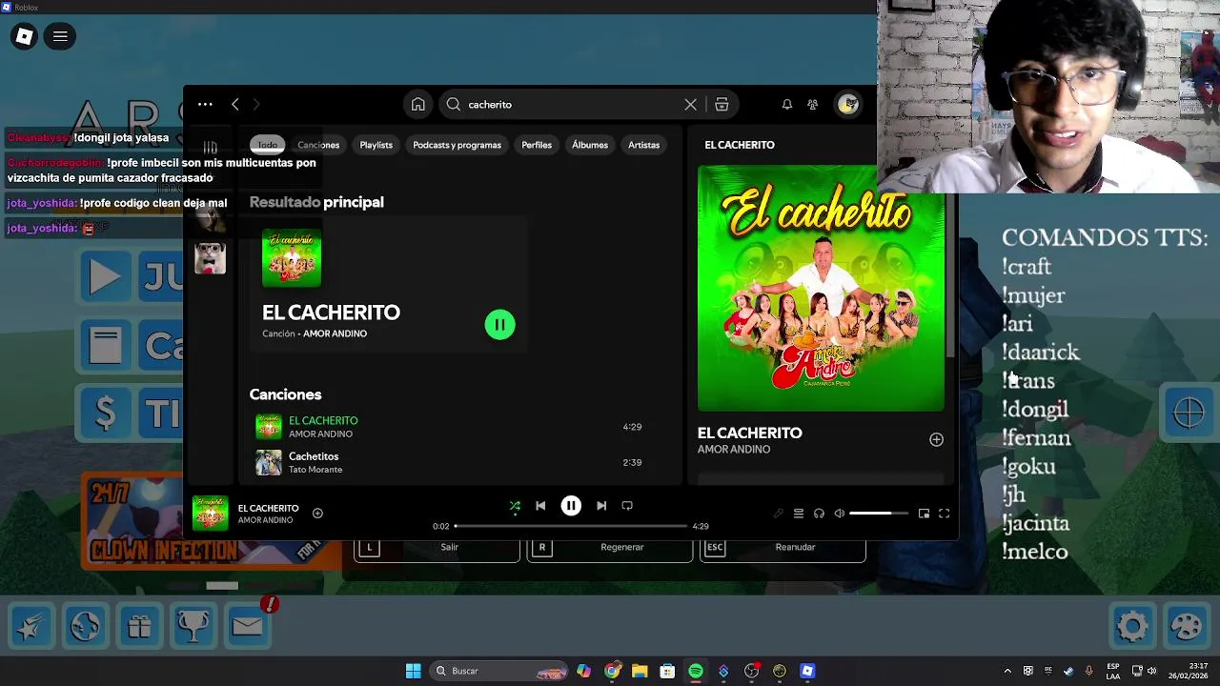Select Podcasts y programas filter
1220x686 pixels.
click(x=457, y=145)
